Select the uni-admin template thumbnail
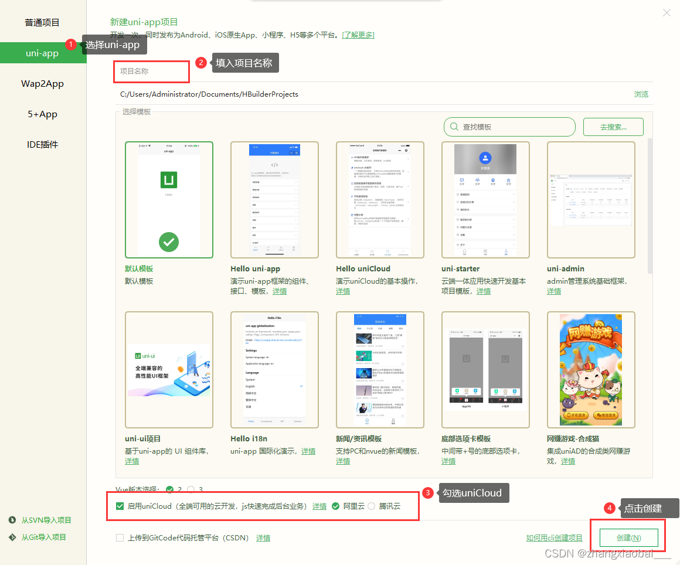680x565 pixels. click(x=591, y=199)
